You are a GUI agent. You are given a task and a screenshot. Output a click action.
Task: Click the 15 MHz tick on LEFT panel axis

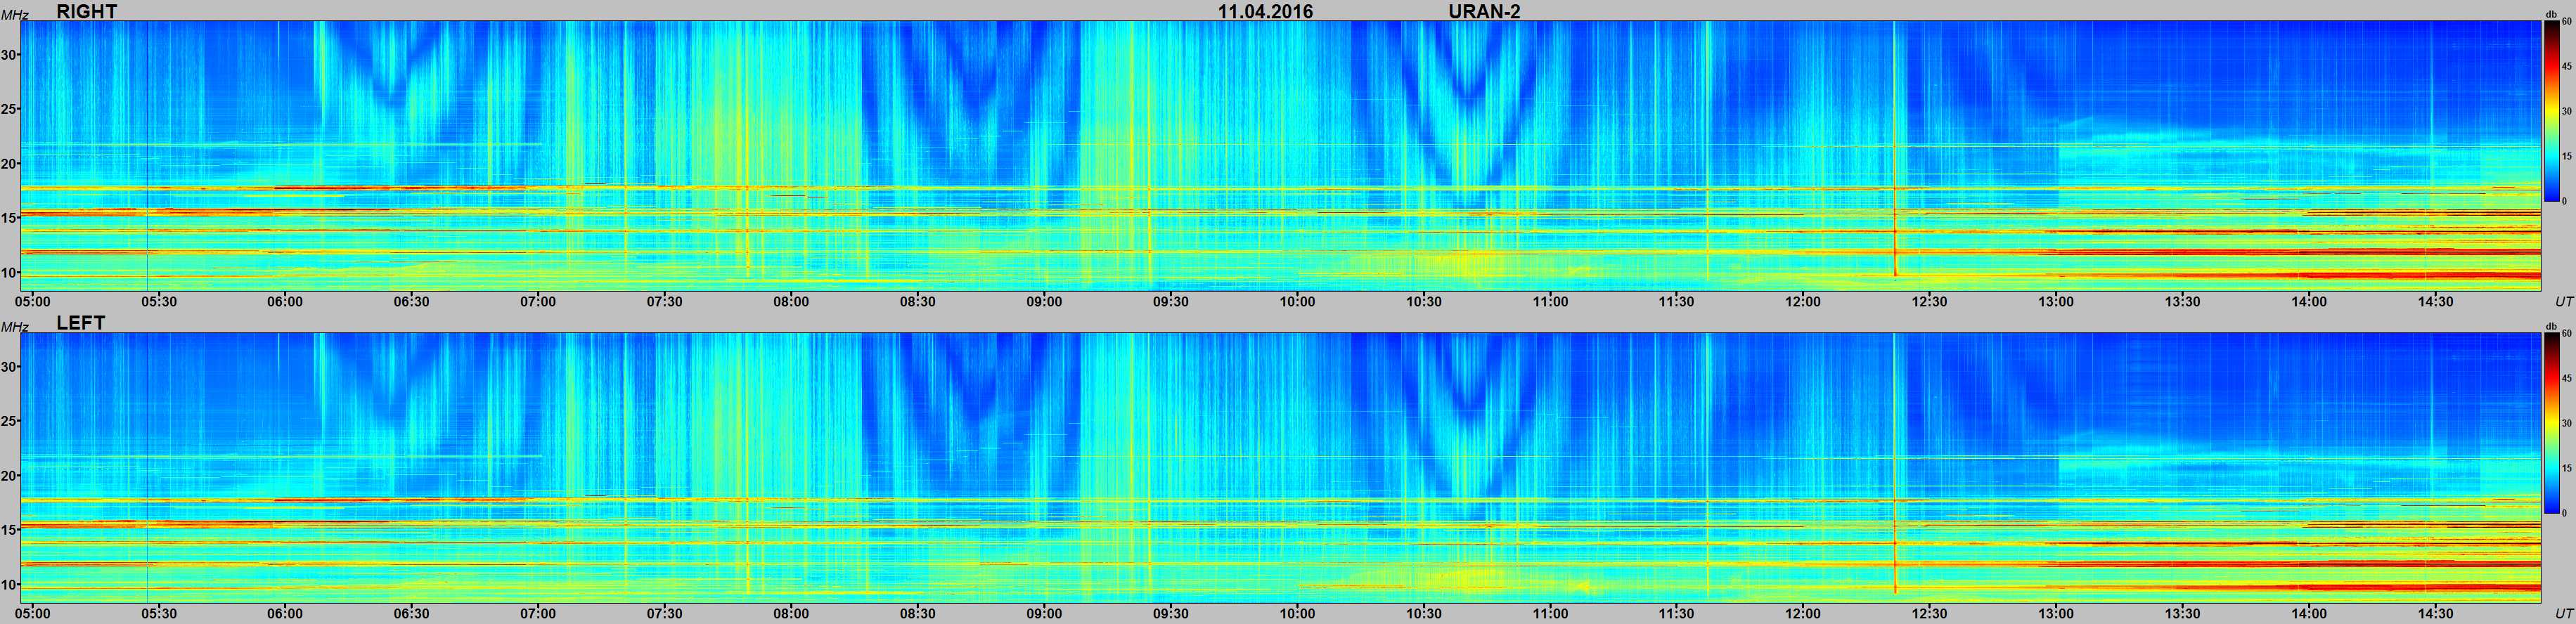[x=9, y=530]
